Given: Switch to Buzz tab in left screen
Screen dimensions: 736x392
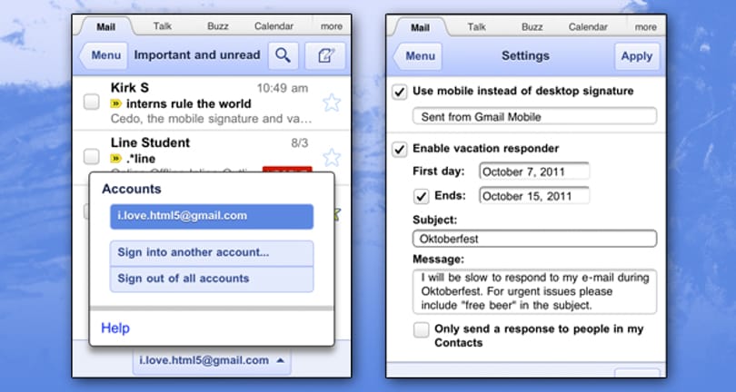Looking at the screenshot, I should (x=218, y=26).
